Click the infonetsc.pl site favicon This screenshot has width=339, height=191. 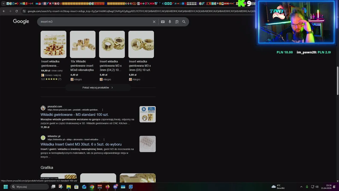coord(43,138)
